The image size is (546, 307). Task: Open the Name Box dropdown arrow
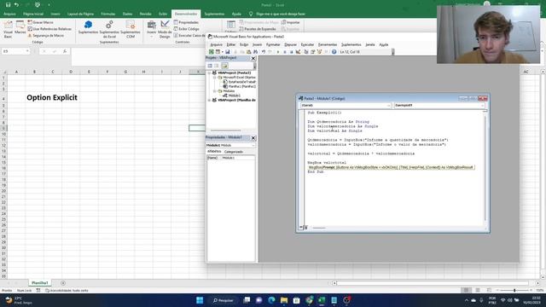[27, 51]
